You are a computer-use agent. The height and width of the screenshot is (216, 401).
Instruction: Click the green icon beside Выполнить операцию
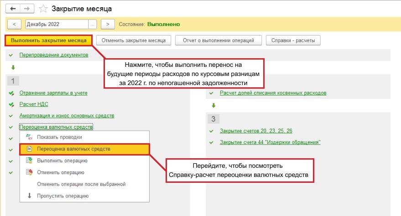pyautogui.click(x=29, y=161)
